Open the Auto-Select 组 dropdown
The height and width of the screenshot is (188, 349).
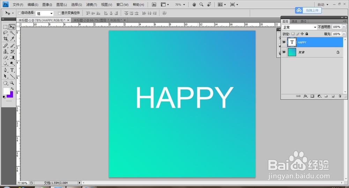point(45,13)
